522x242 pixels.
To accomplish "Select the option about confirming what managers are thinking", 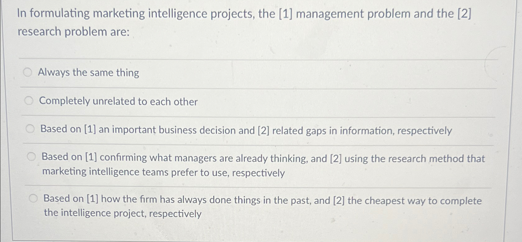I will click(32, 157).
